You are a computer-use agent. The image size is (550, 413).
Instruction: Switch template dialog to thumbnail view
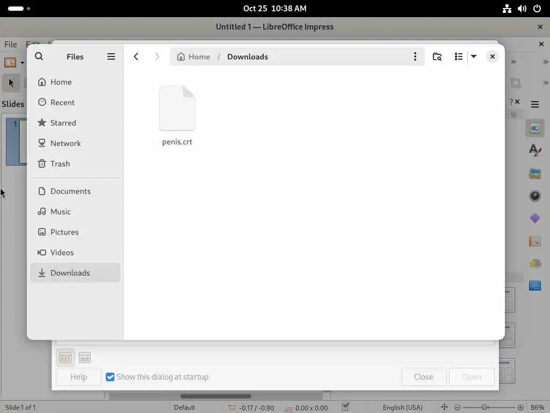click(x=65, y=358)
